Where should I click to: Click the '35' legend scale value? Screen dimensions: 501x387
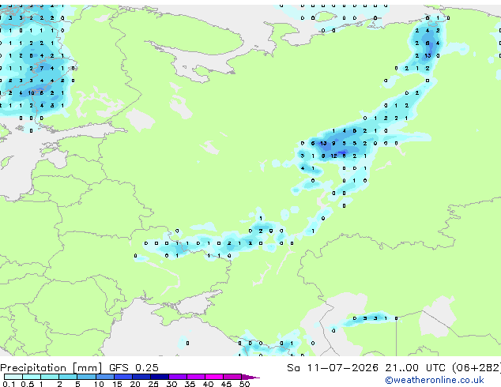coord(190,384)
